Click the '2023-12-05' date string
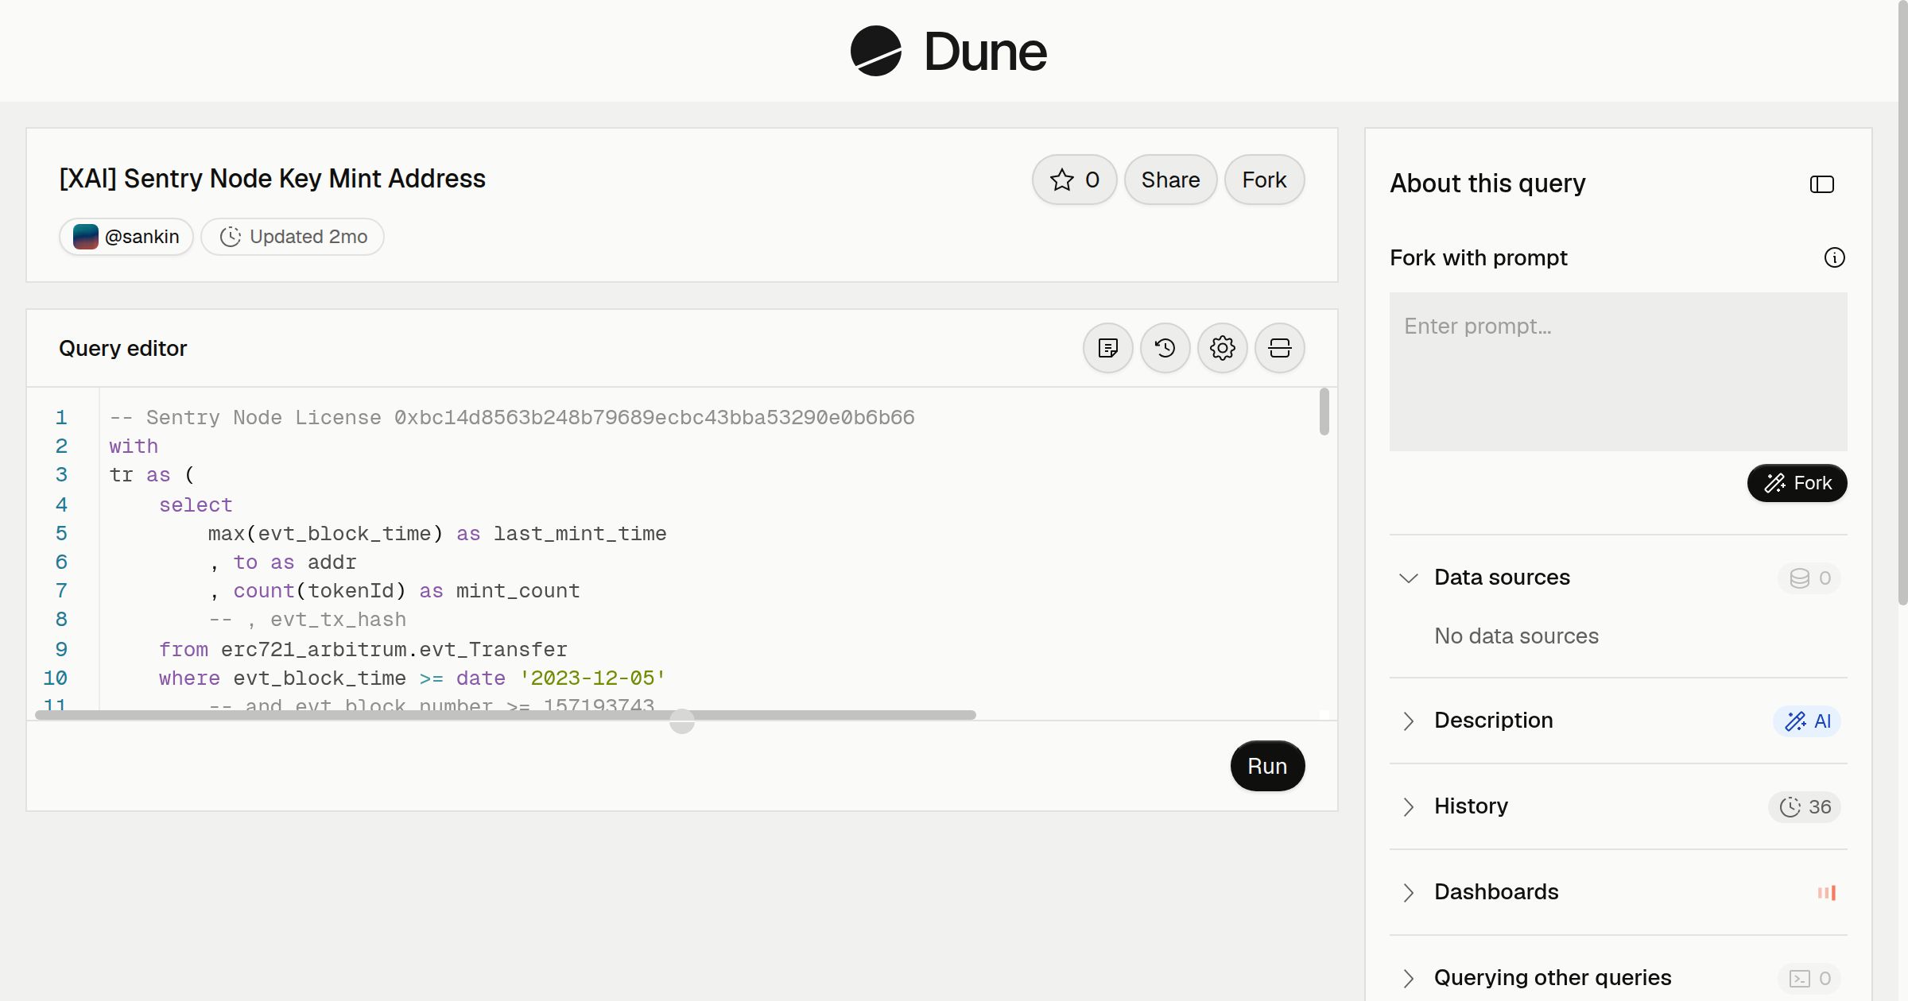 592,678
